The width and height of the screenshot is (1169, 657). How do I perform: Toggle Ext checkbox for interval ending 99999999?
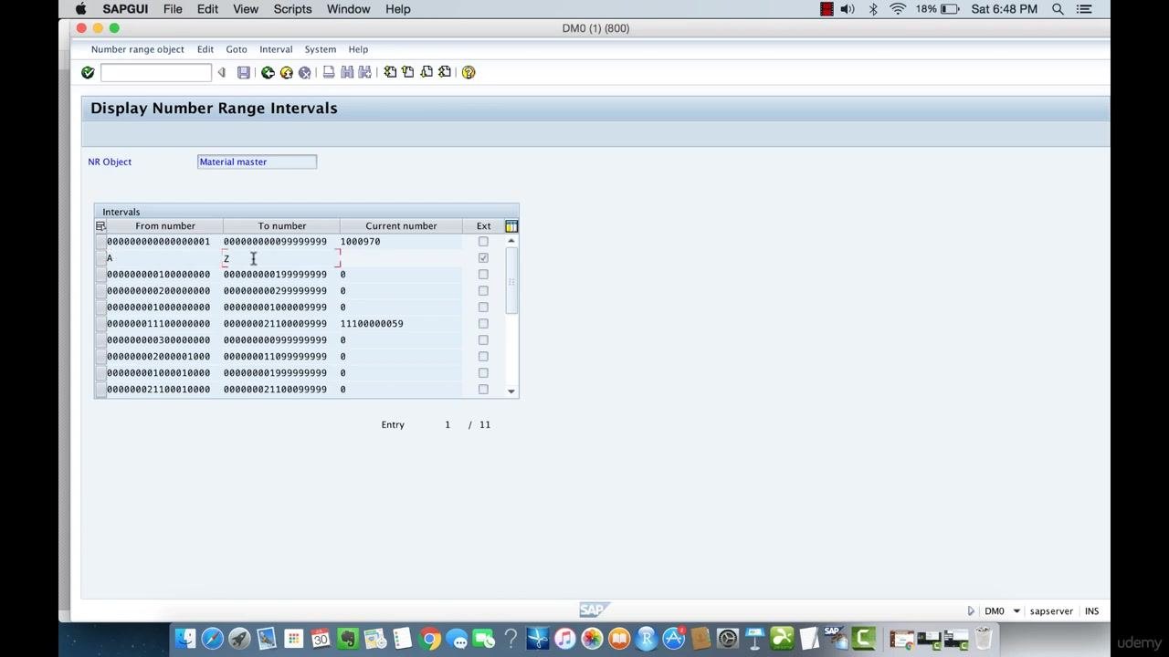coord(483,242)
